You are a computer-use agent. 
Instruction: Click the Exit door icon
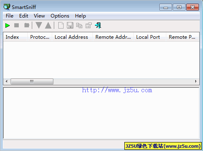pyautogui.click(x=98, y=25)
